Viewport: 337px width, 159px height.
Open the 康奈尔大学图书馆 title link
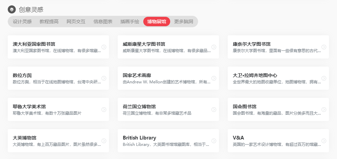(x=252, y=44)
